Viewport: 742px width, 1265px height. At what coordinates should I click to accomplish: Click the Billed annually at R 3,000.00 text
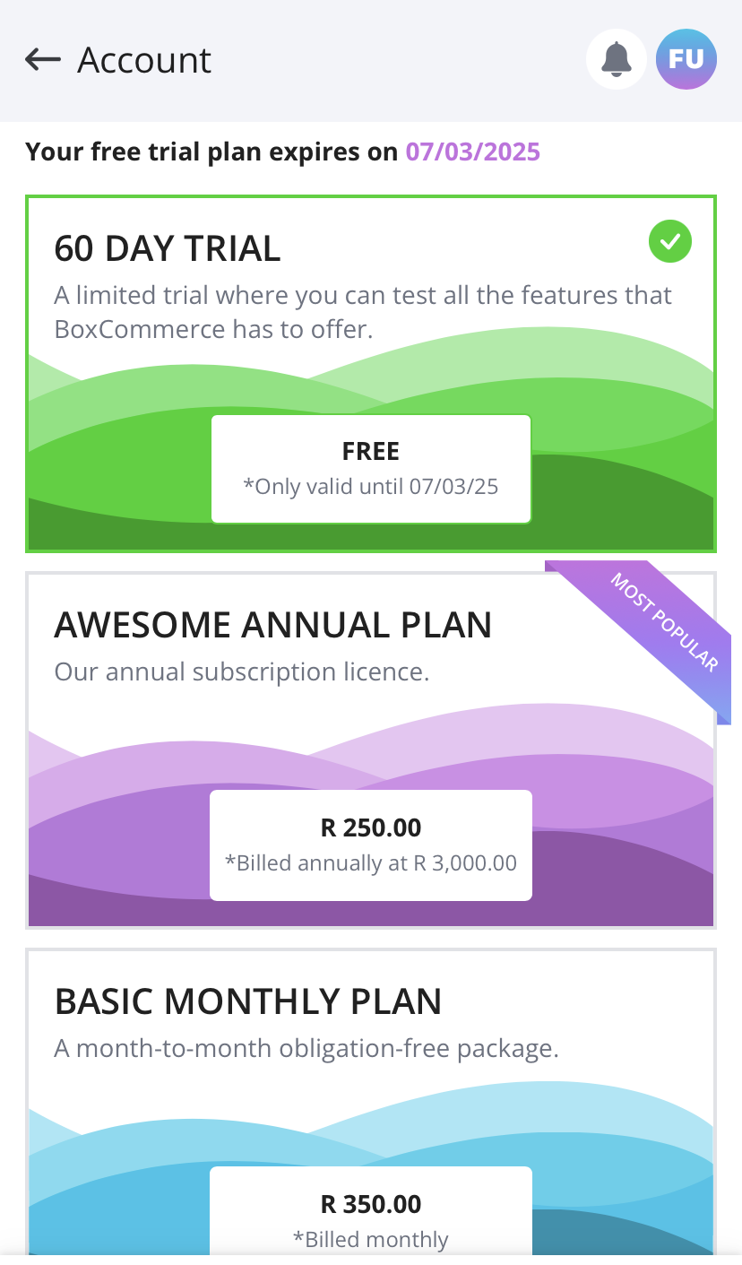371,862
